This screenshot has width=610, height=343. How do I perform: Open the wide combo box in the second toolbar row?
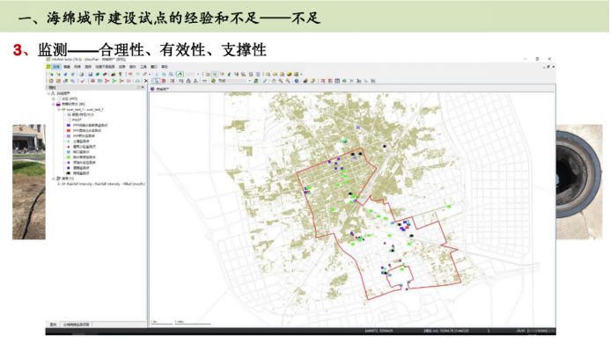(x=234, y=81)
